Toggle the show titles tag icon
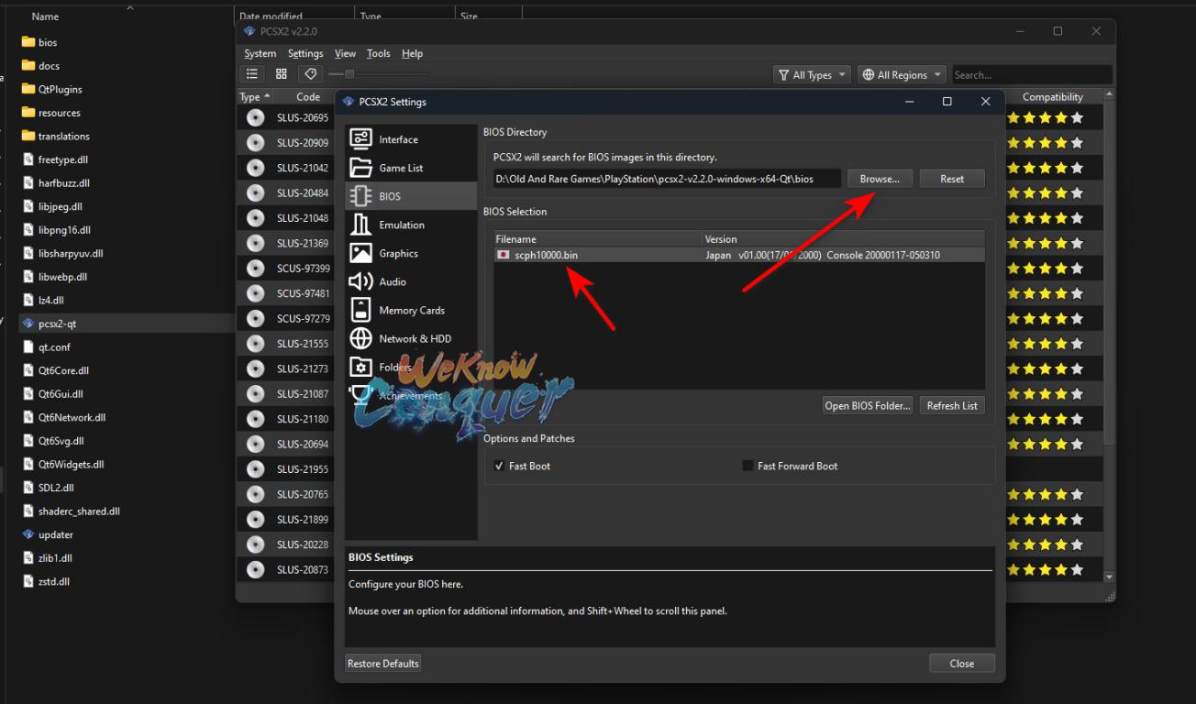The width and height of the screenshot is (1196, 704). pyautogui.click(x=311, y=74)
